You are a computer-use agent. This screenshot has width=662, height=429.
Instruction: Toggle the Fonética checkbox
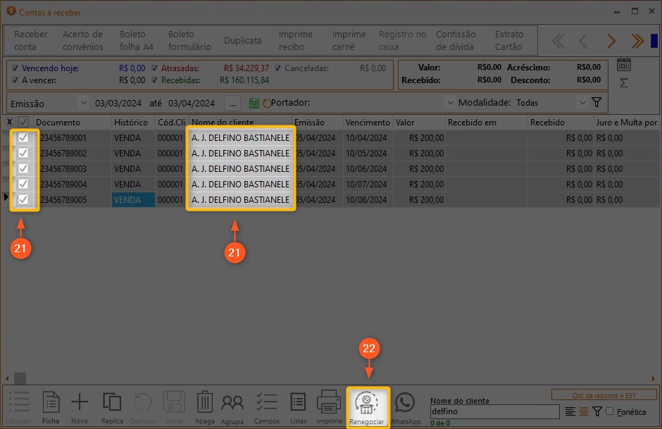pos(609,411)
